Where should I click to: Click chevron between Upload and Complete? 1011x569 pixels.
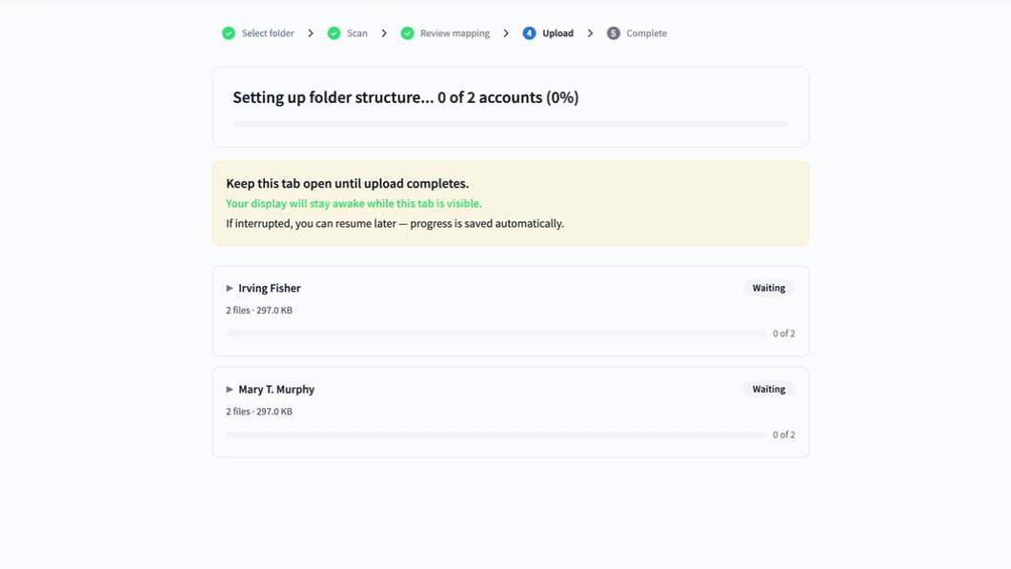tap(590, 33)
